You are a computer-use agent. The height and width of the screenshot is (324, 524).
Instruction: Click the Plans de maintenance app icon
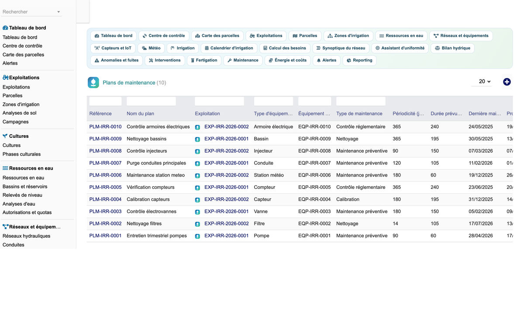point(93,82)
